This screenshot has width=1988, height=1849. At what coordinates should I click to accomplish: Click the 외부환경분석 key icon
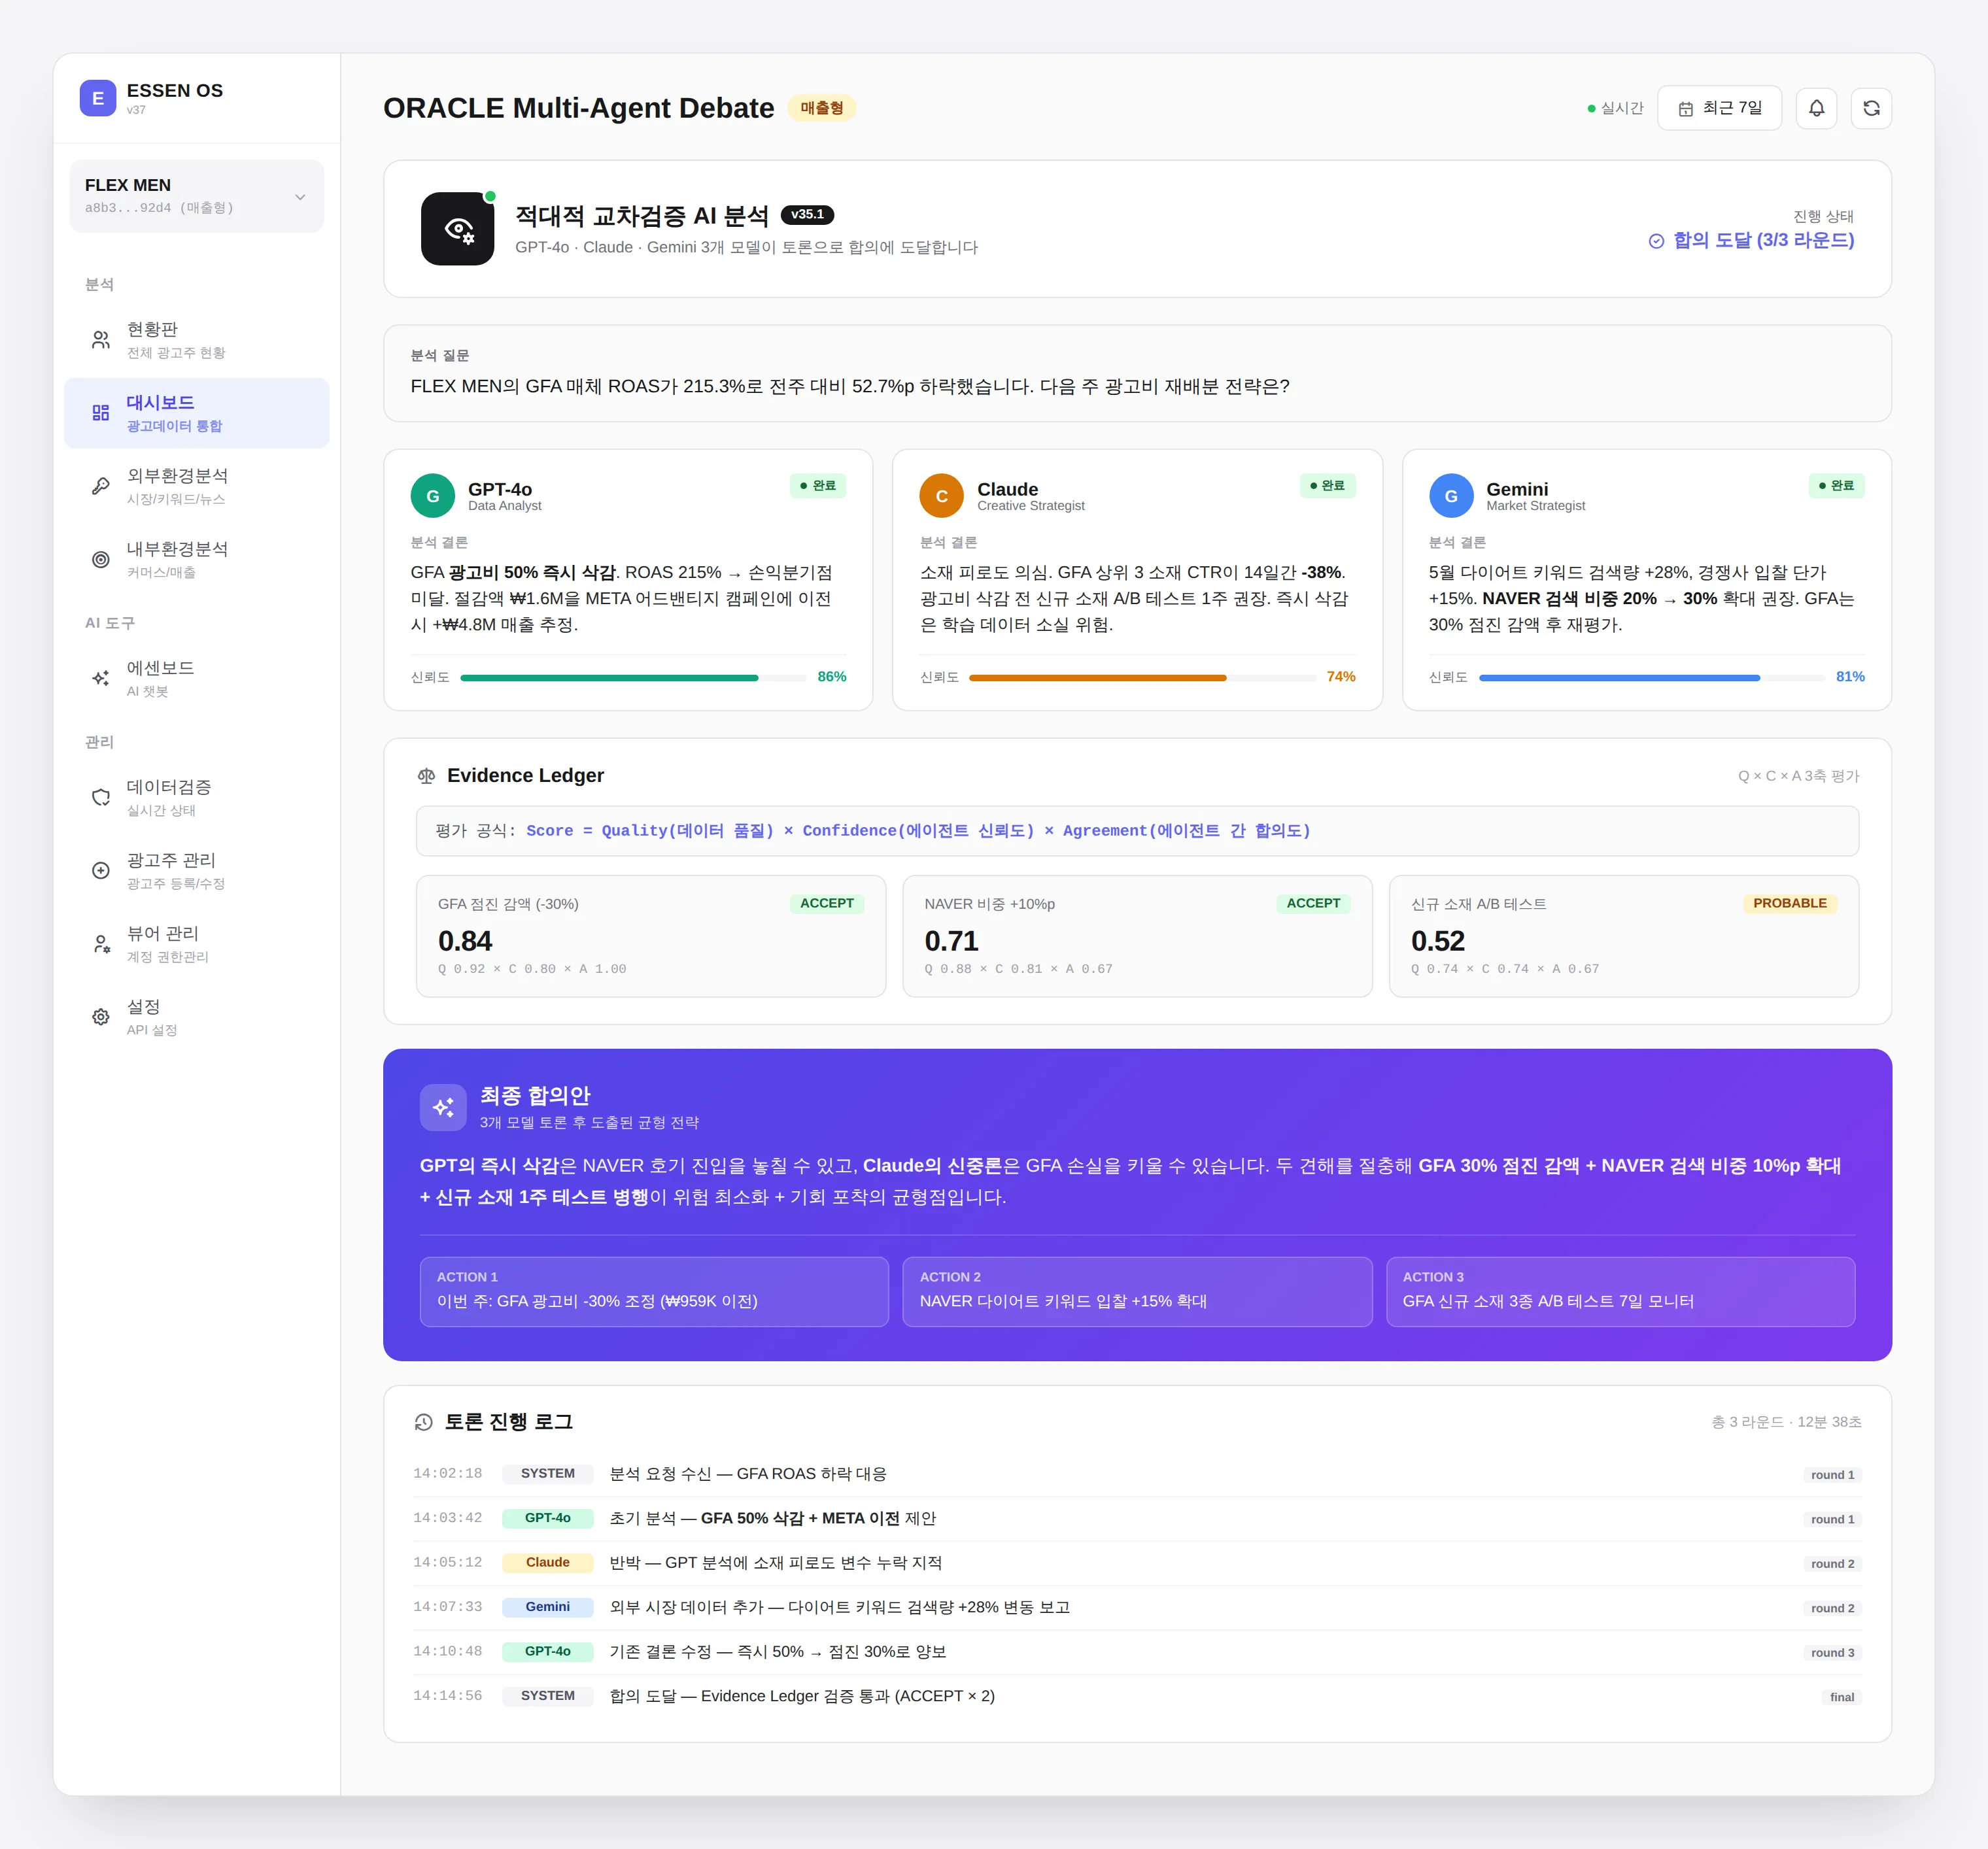[101, 486]
